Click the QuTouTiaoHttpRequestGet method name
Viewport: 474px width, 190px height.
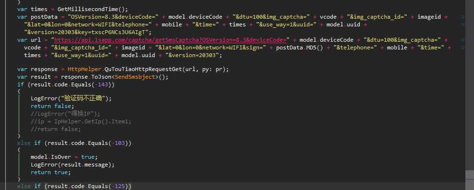pyautogui.click(x=143, y=70)
